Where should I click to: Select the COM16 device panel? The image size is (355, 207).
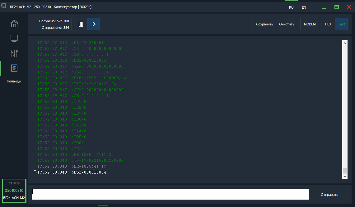(14, 190)
